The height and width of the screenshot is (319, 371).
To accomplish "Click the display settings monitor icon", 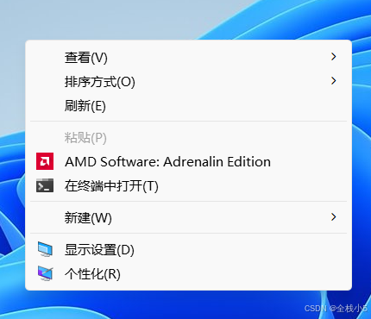I will click(45, 249).
